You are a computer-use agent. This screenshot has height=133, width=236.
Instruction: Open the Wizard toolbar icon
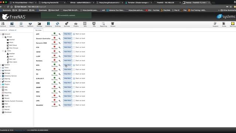113,24
